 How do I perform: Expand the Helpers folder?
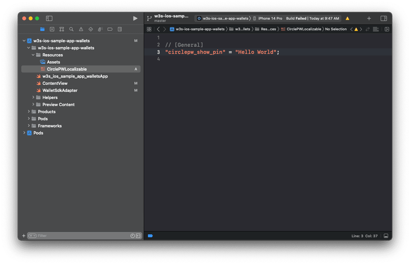coord(33,97)
